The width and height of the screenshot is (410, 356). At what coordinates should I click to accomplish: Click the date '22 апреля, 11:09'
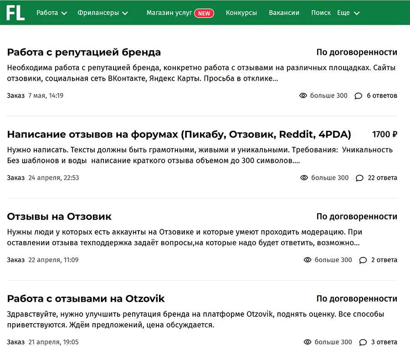[x=53, y=260]
